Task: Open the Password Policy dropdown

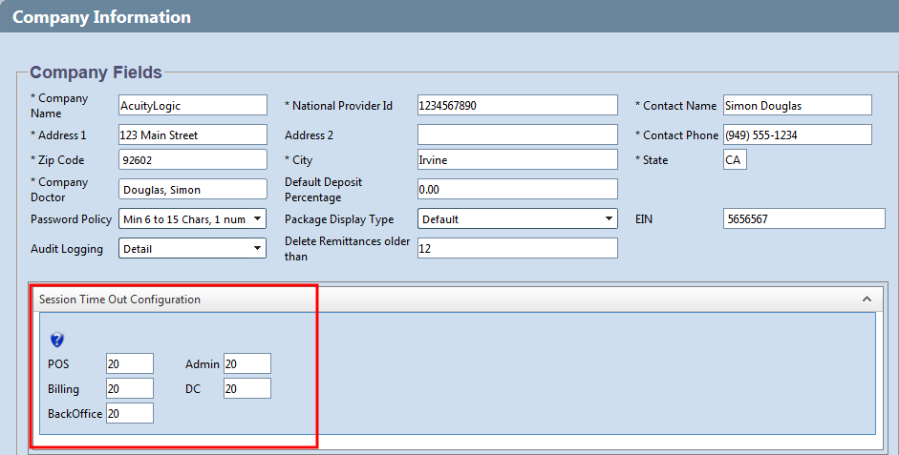Action: click(192, 219)
